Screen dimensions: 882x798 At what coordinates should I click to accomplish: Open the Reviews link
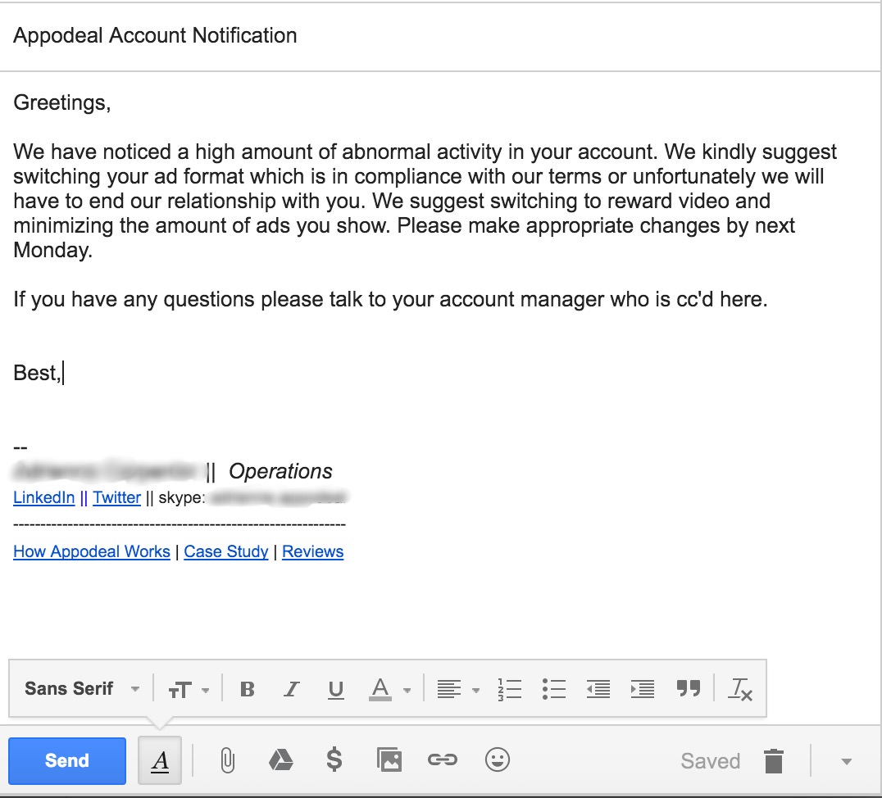click(313, 551)
